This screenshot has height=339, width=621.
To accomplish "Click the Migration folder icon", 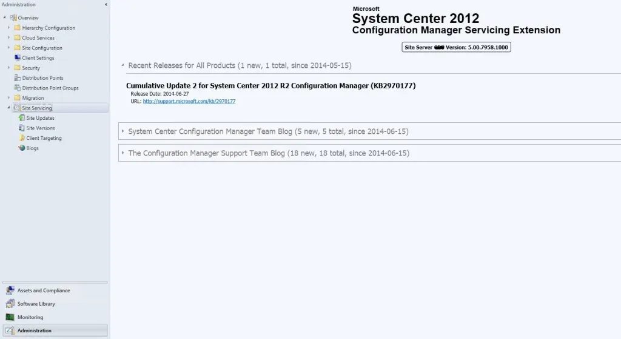I will 18,97.
